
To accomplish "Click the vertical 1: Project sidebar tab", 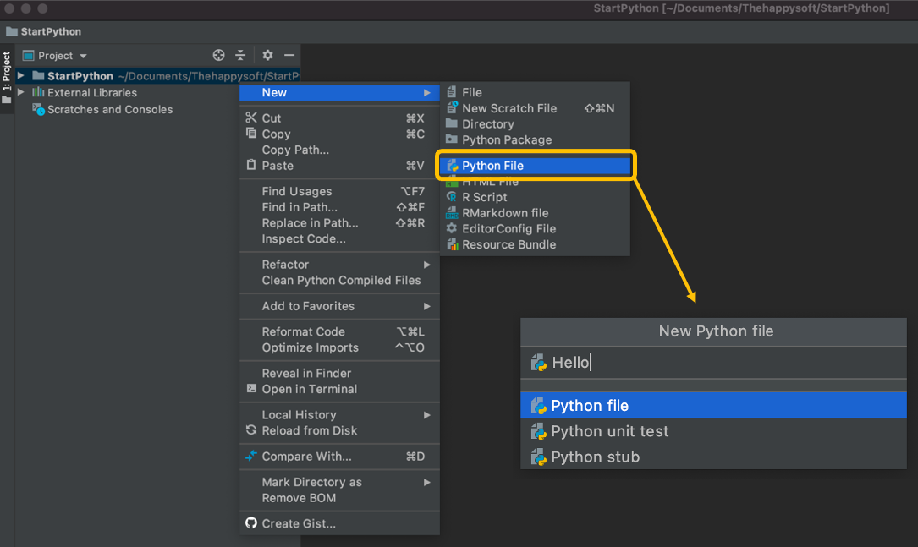I will [x=7, y=78].
